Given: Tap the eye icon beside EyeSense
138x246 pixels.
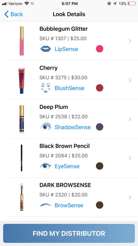Looking at the screenshot, I should 46,166.
